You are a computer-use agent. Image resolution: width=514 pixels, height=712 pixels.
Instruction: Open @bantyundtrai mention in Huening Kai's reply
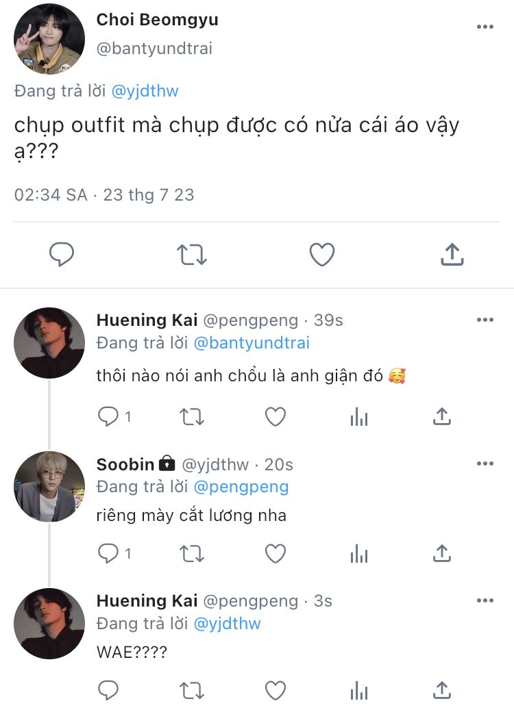[252, 343]
